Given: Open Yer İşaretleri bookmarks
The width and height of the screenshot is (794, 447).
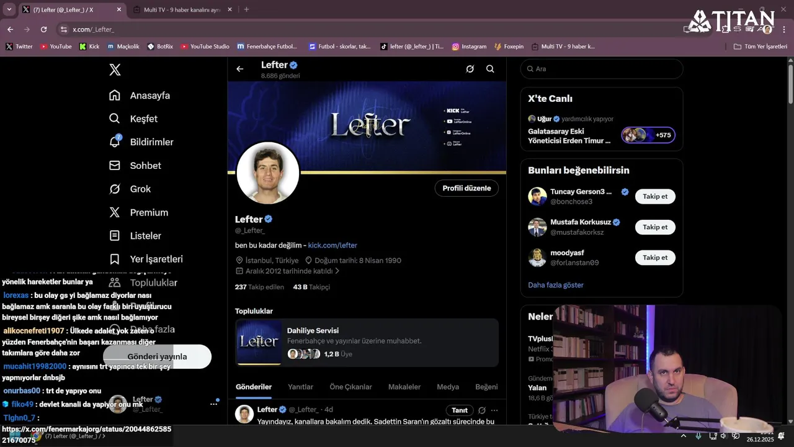Looking at the screenshot, I should click(146, 259).
